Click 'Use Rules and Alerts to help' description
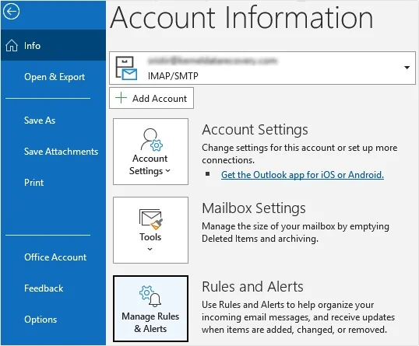 [x=298, y=317]
